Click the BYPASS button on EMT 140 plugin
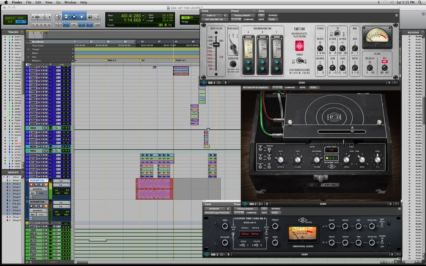 click(273, 15)
